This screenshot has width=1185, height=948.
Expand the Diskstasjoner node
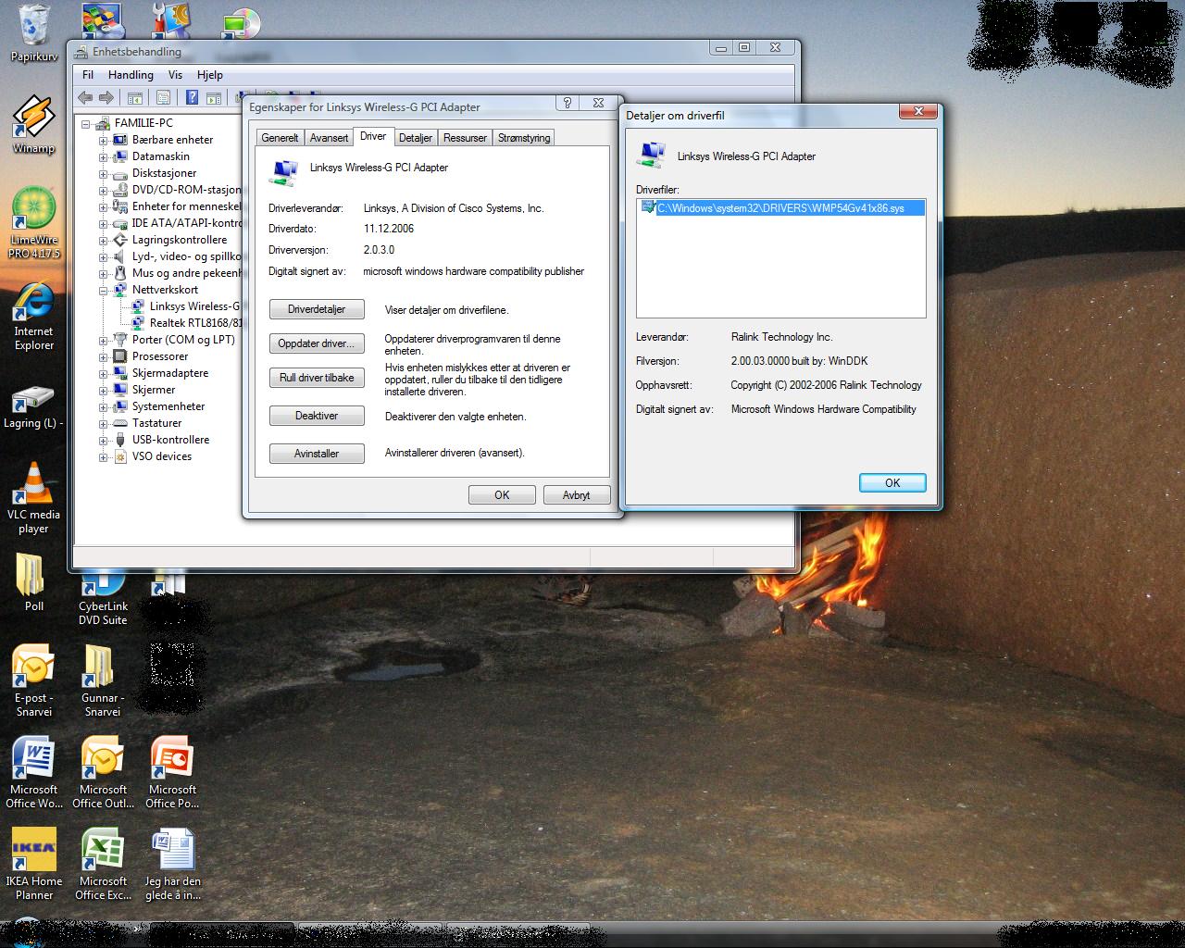103,173
